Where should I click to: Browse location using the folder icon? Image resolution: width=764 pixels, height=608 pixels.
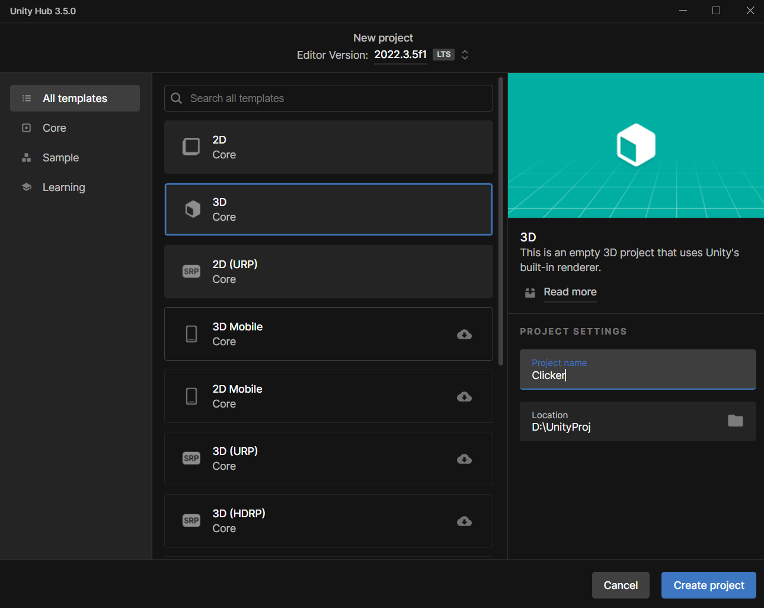tap(735, 421)
